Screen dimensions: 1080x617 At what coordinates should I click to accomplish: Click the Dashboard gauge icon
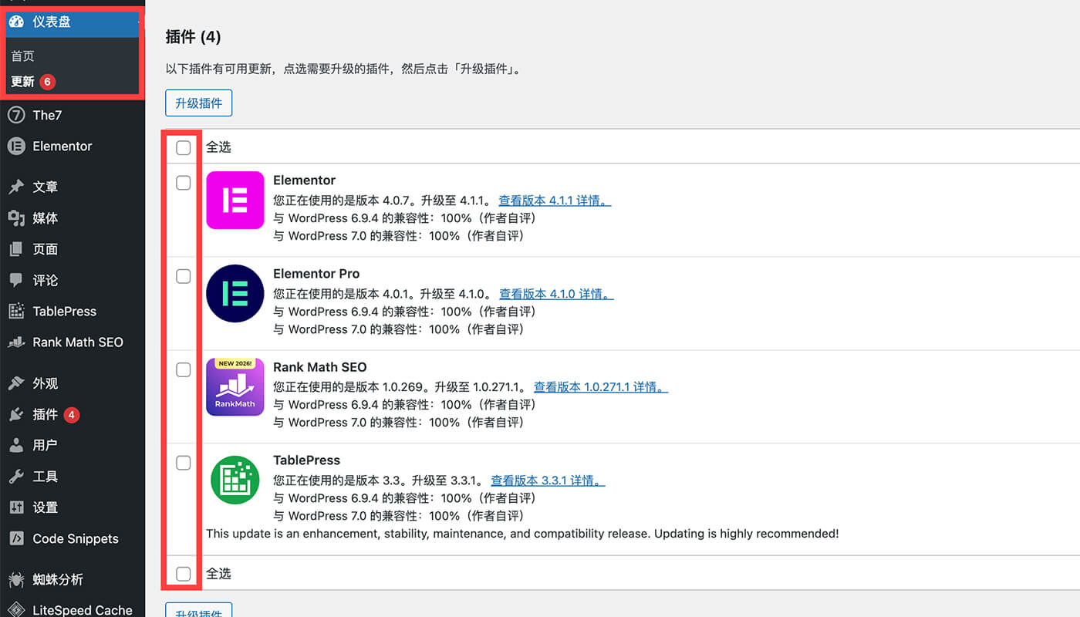pyautogui.click(x=16, y=22)
